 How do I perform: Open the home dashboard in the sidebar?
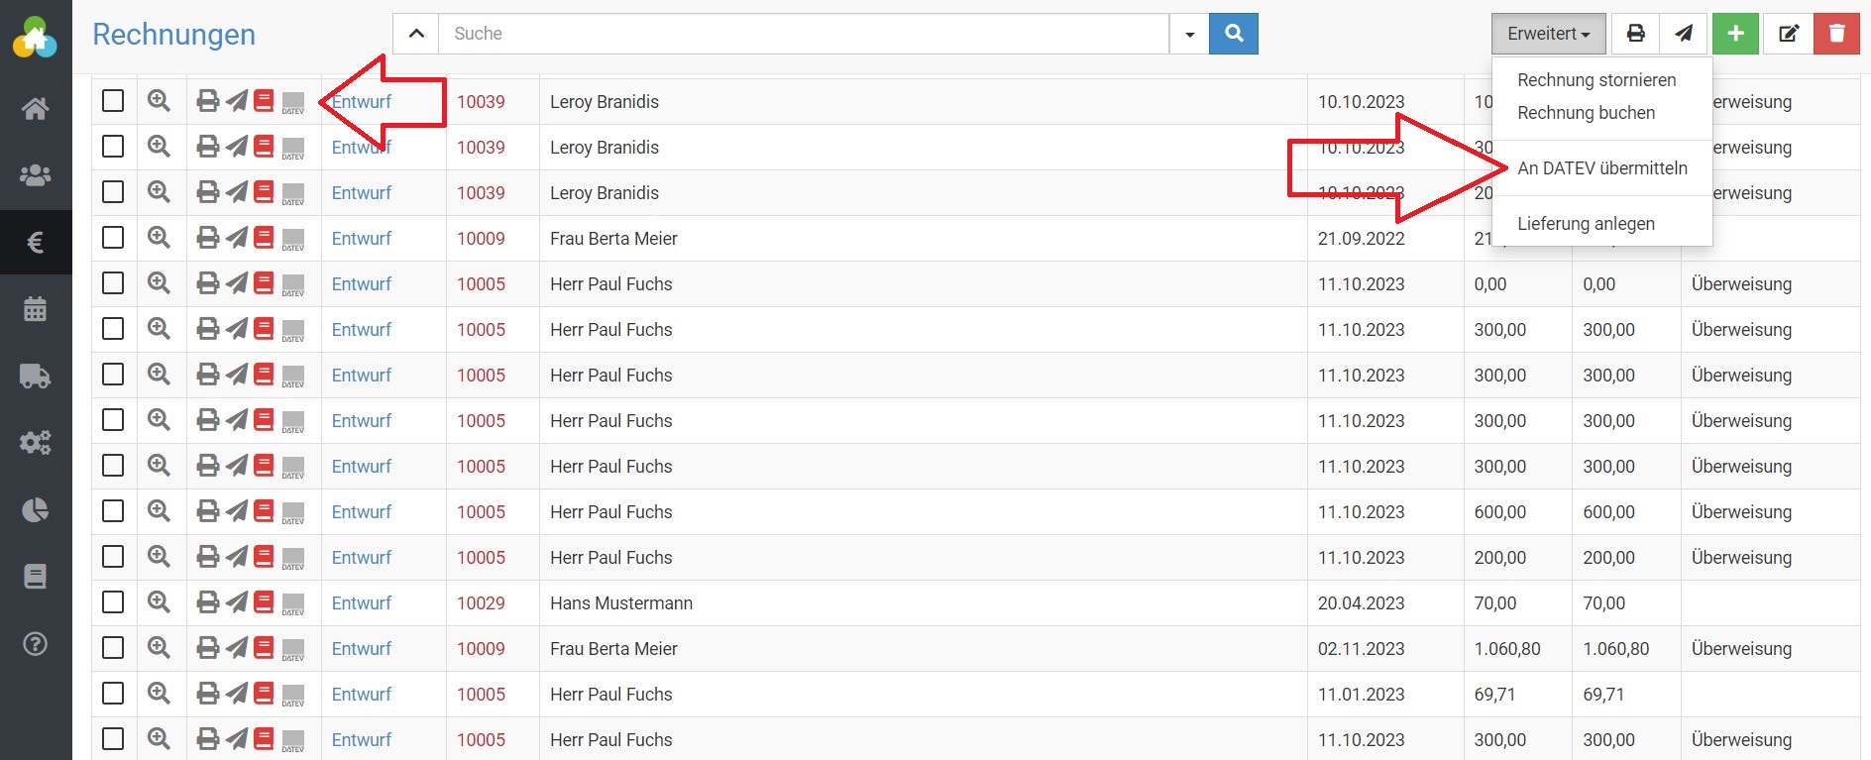[36, 108]
